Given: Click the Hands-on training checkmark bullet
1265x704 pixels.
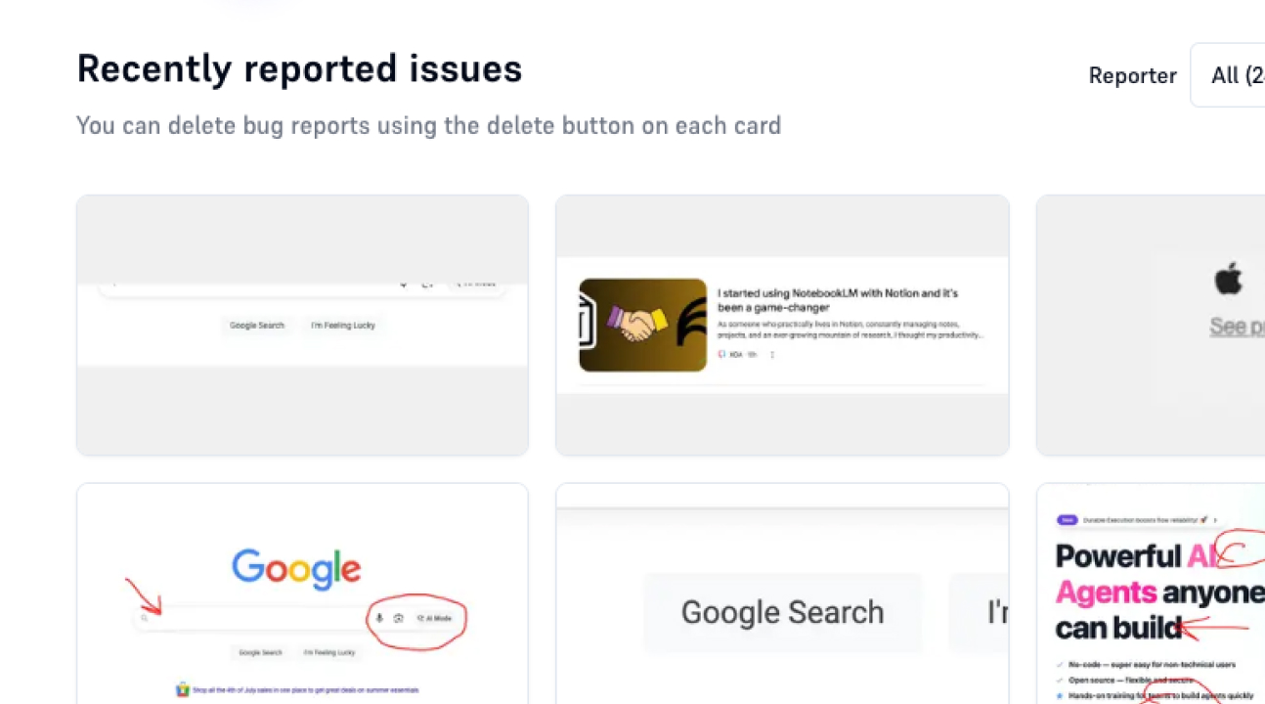Looking at the screenshot, I should (1059, 695).
